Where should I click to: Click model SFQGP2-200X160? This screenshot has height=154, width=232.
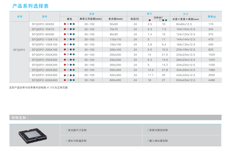[44, 50]
